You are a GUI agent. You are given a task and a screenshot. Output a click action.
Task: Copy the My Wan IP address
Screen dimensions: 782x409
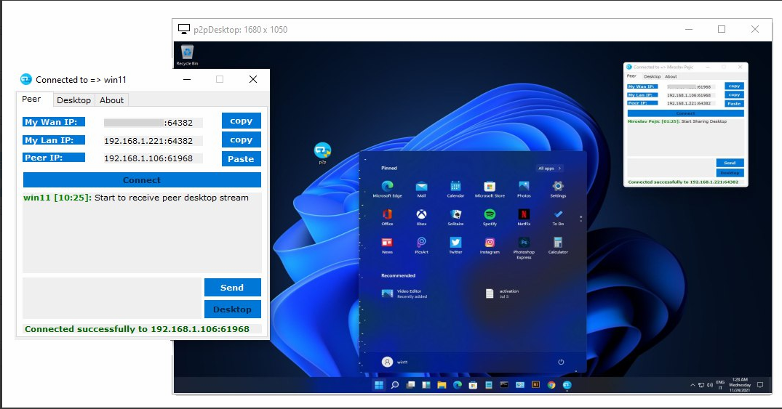pos(241,121)
